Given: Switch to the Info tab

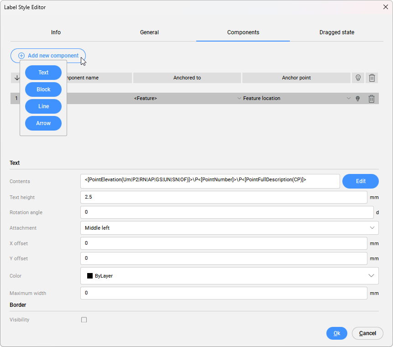Looking at the screenshot, I should pyautogui.click(x=56, y=32).
